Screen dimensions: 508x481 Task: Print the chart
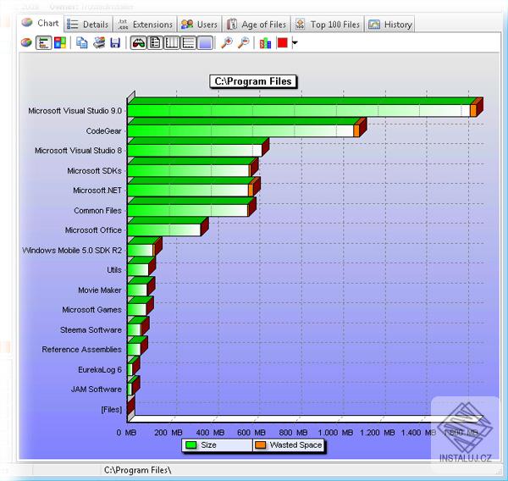(x=99, y=42)
